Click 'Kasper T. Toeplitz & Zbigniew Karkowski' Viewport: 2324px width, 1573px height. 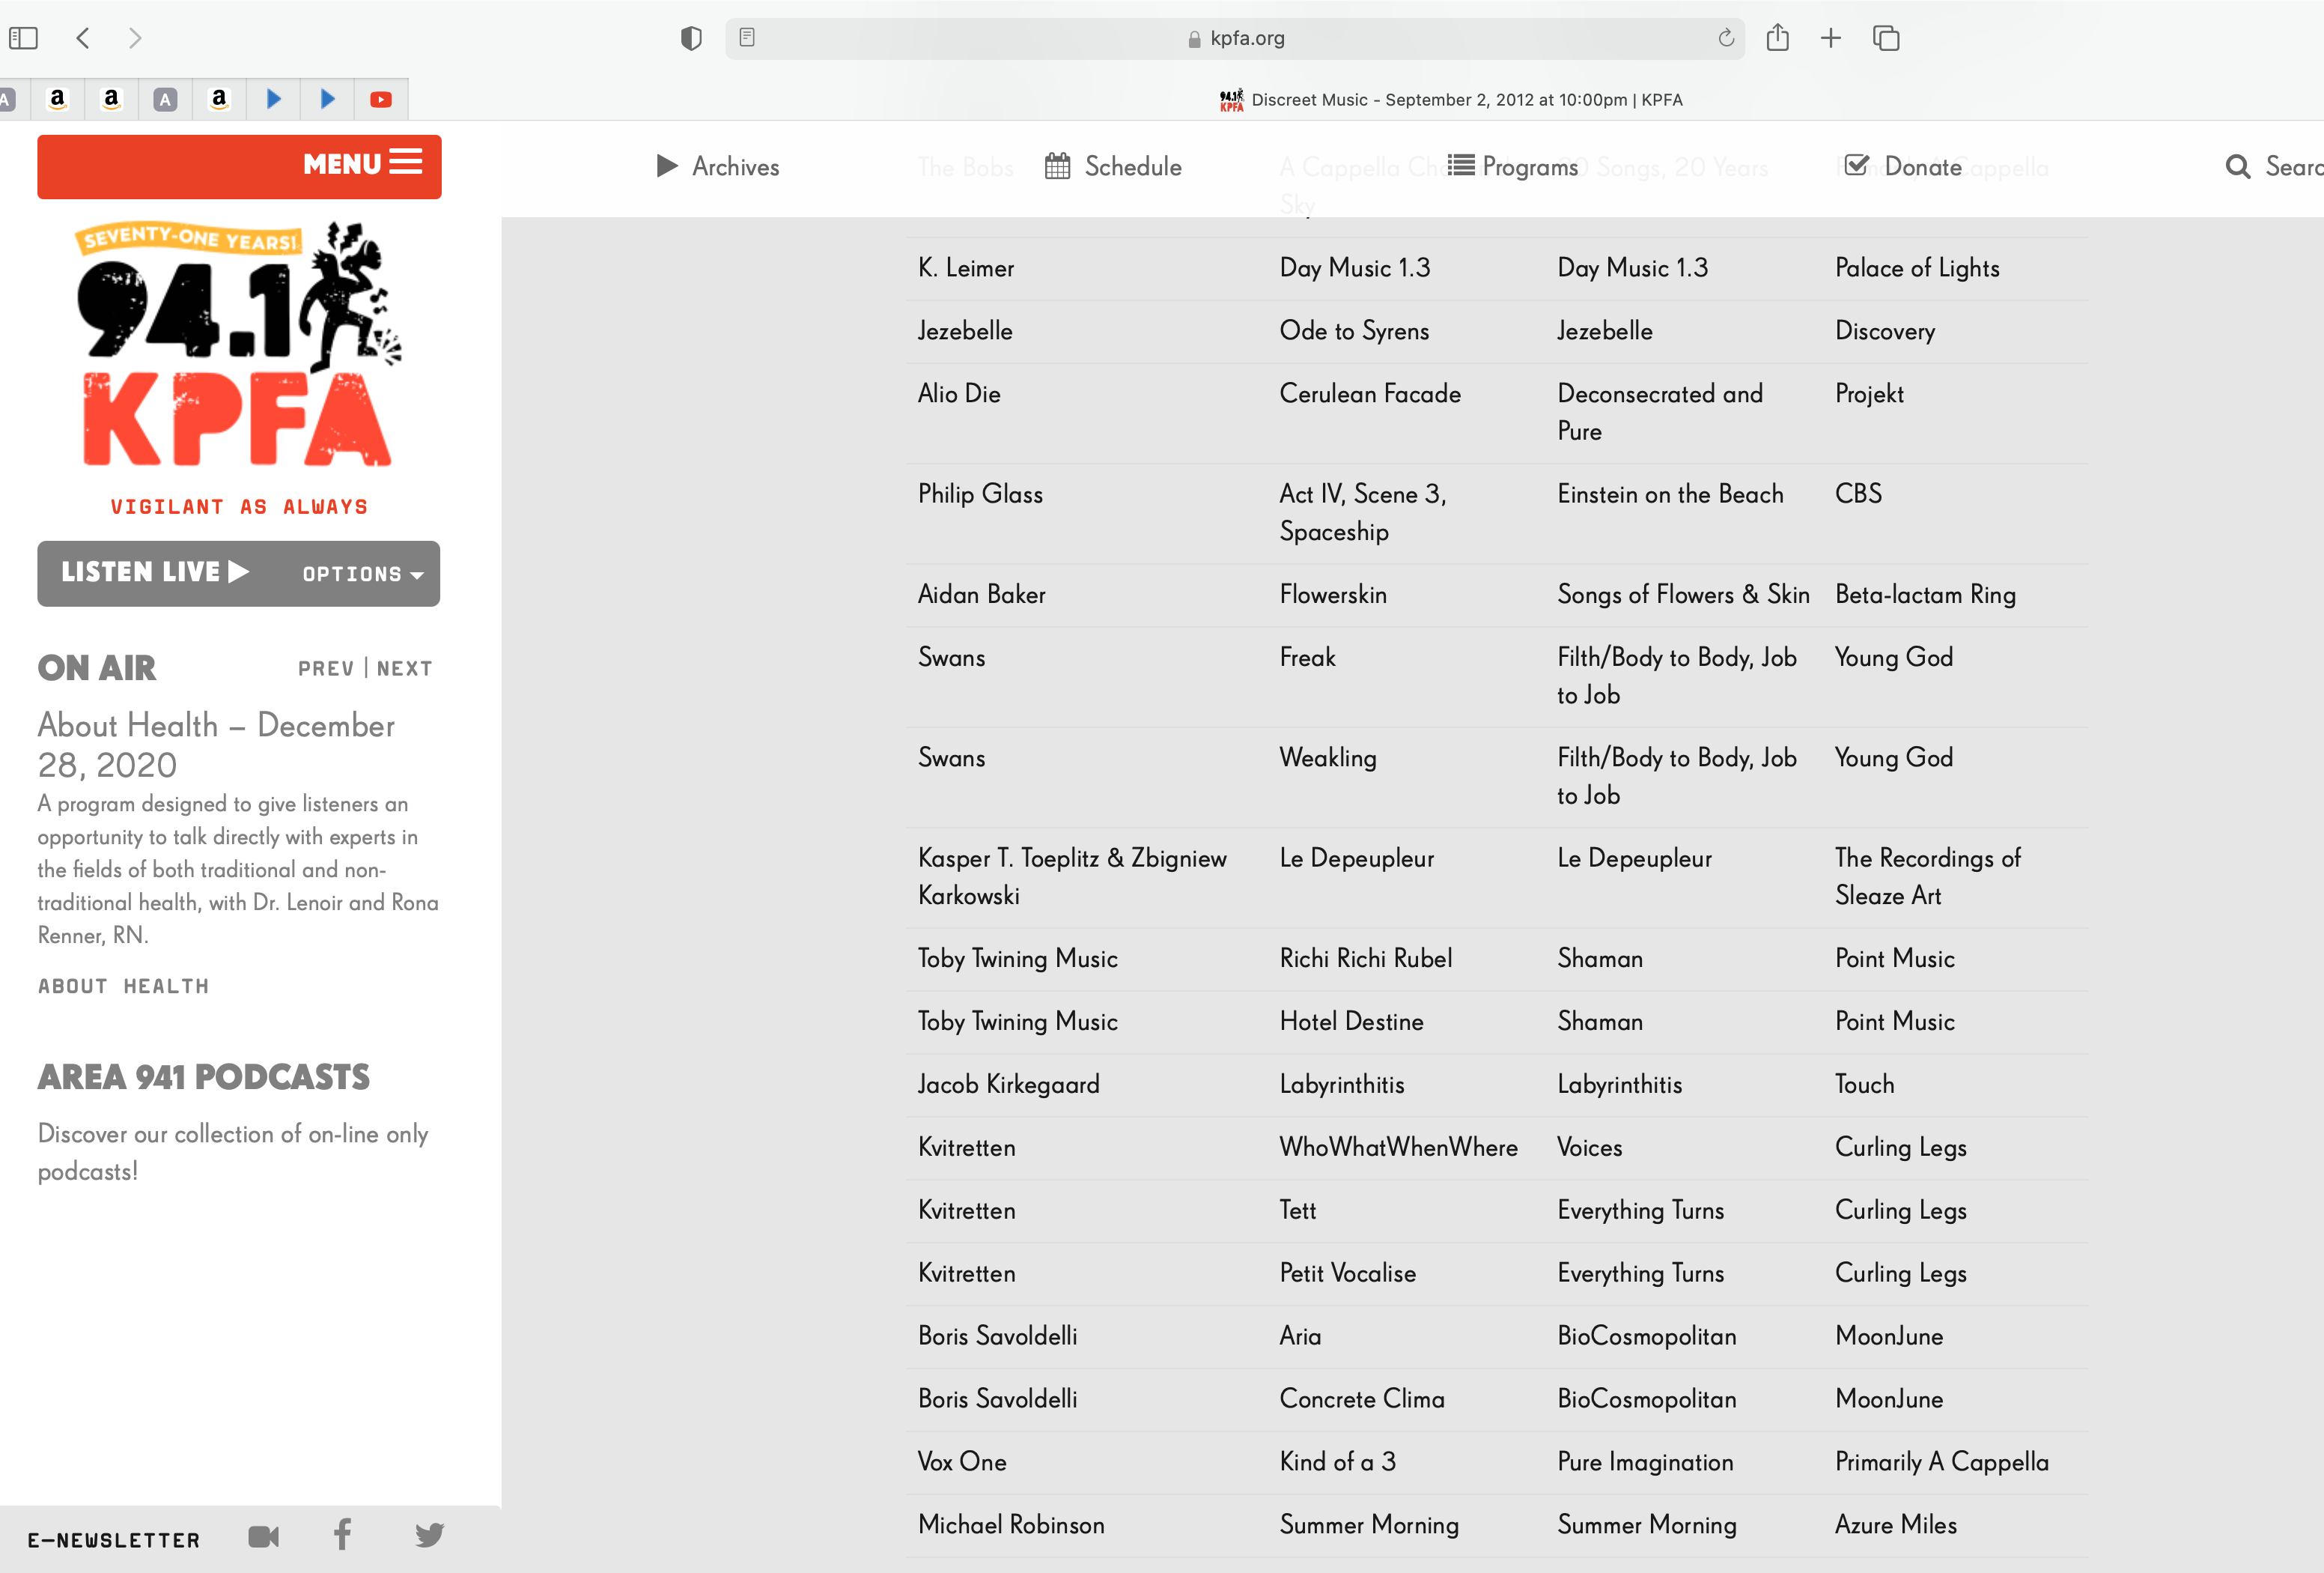[1072, 876]
